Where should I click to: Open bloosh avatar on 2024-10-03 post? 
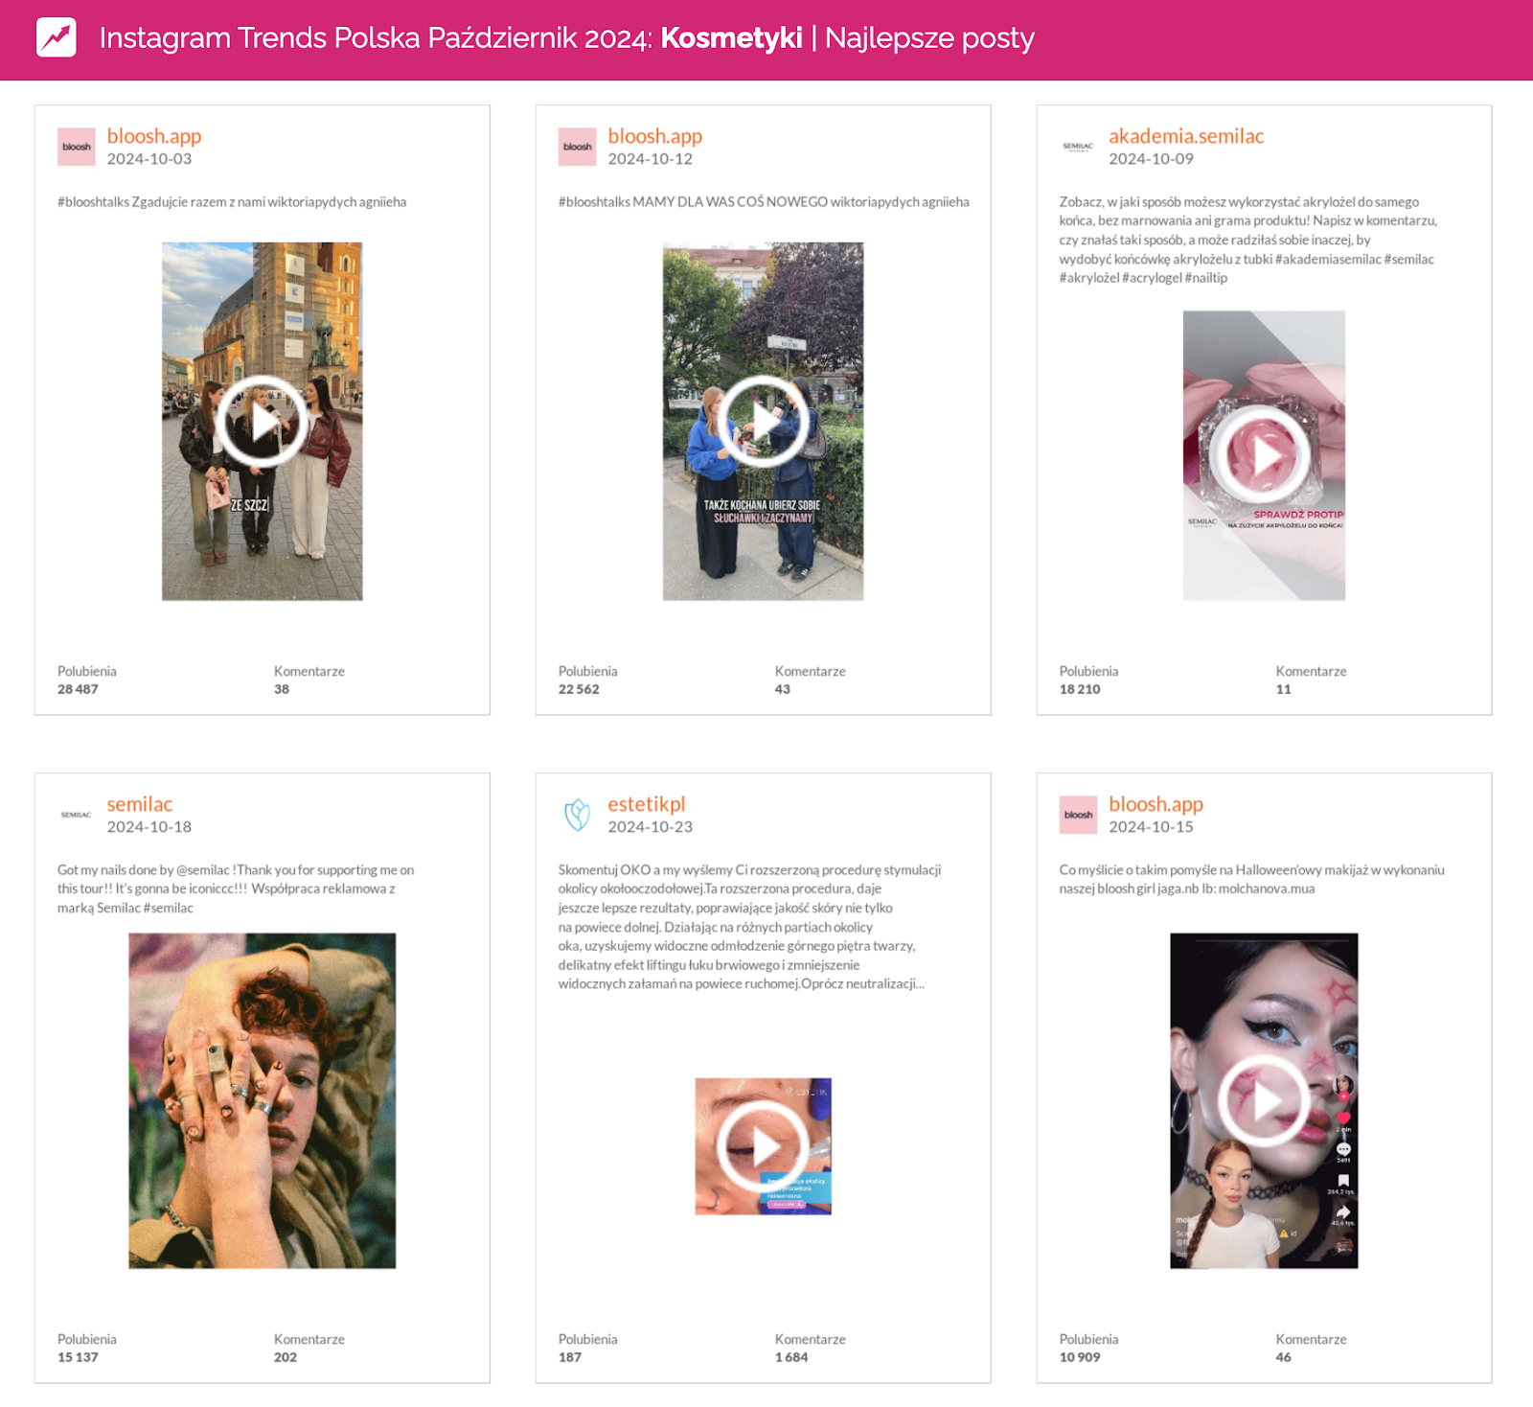click(77, 147)
